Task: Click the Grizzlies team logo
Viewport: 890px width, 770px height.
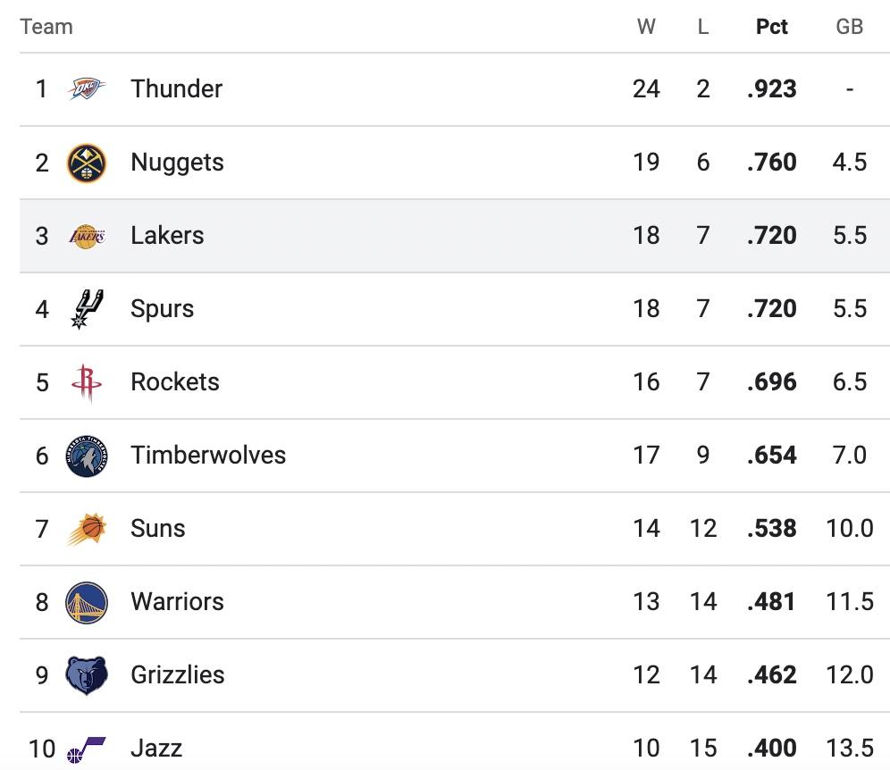Action: click(87, 675)
